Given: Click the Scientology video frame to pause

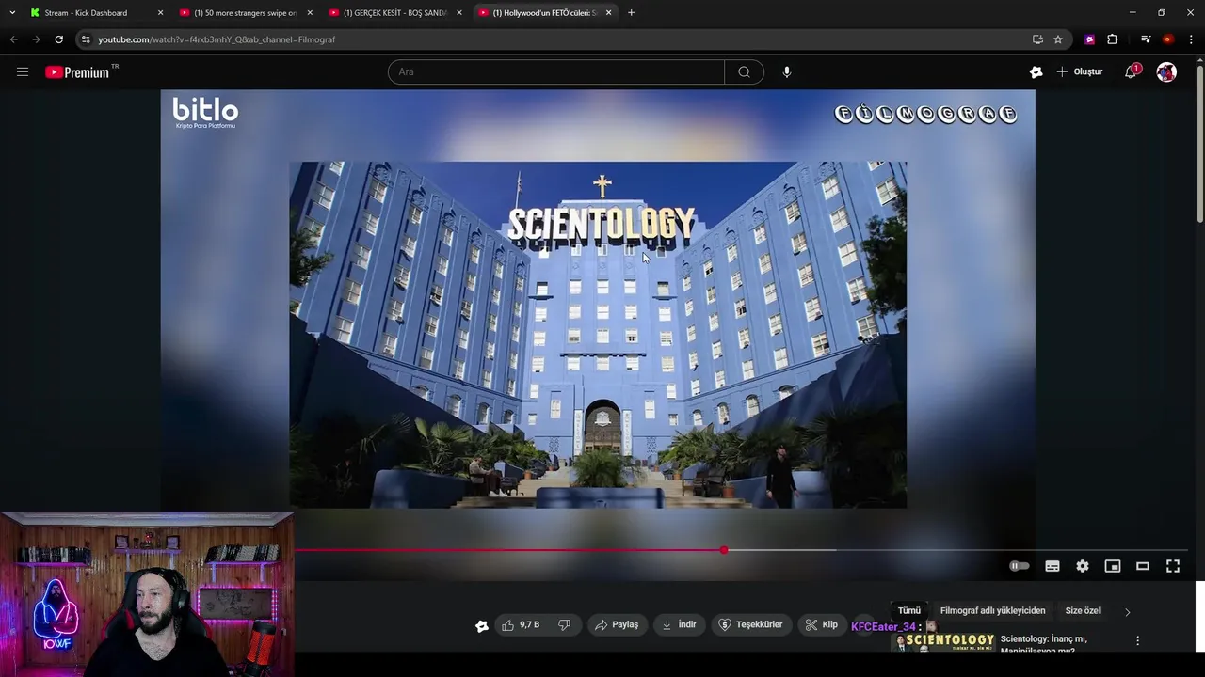Looking at the screenshot, I should pyautogui.click(x=598, y=335).
